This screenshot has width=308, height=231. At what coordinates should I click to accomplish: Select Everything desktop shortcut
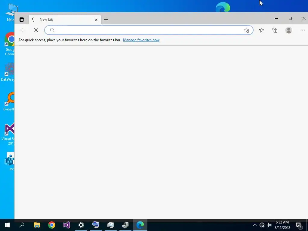(x=9, y=102)
